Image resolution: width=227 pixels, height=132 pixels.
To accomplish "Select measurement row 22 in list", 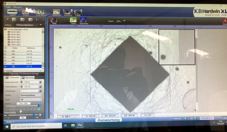I will [23, 60].
